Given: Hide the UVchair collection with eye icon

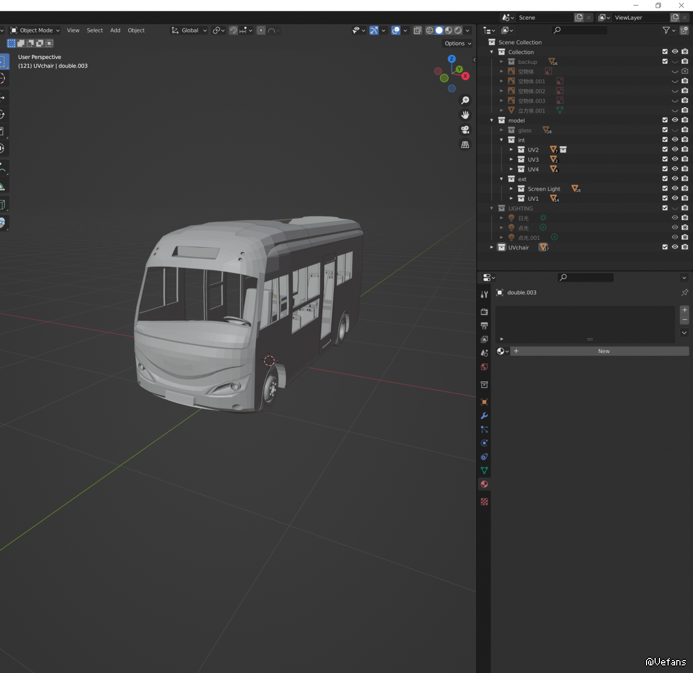Looking at the screenshot, I should pos(675,247).
